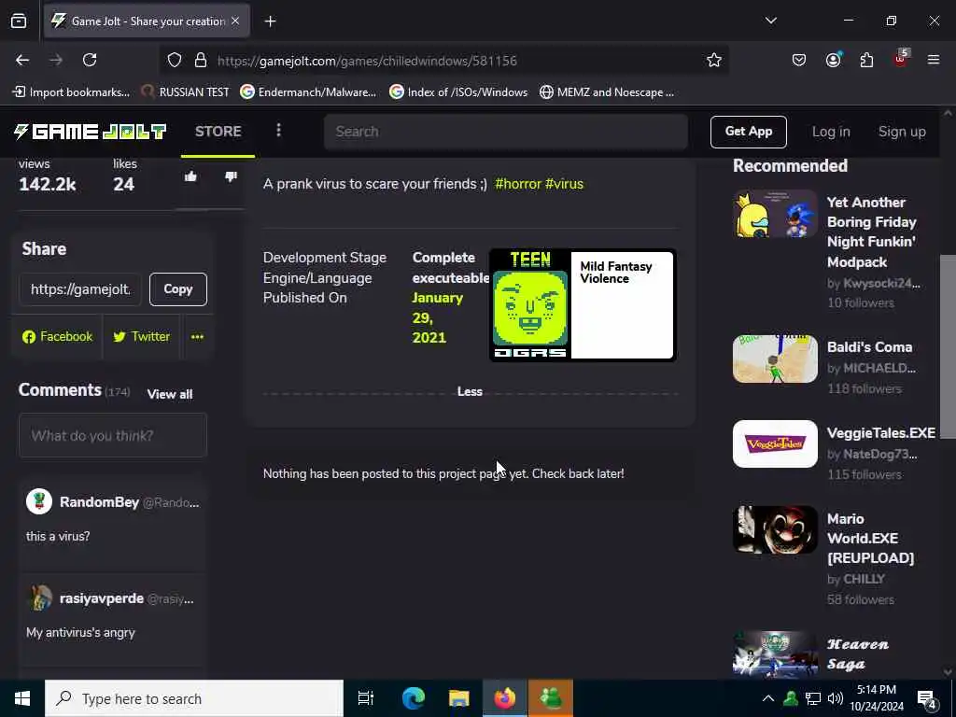Viewport: 956px width, 717px height.
Task: Open RUSSIAN TEST bookmark
Action: [x=185, y=92]
